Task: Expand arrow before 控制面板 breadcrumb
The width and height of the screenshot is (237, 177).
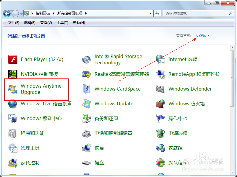Action: click(32, 14)
